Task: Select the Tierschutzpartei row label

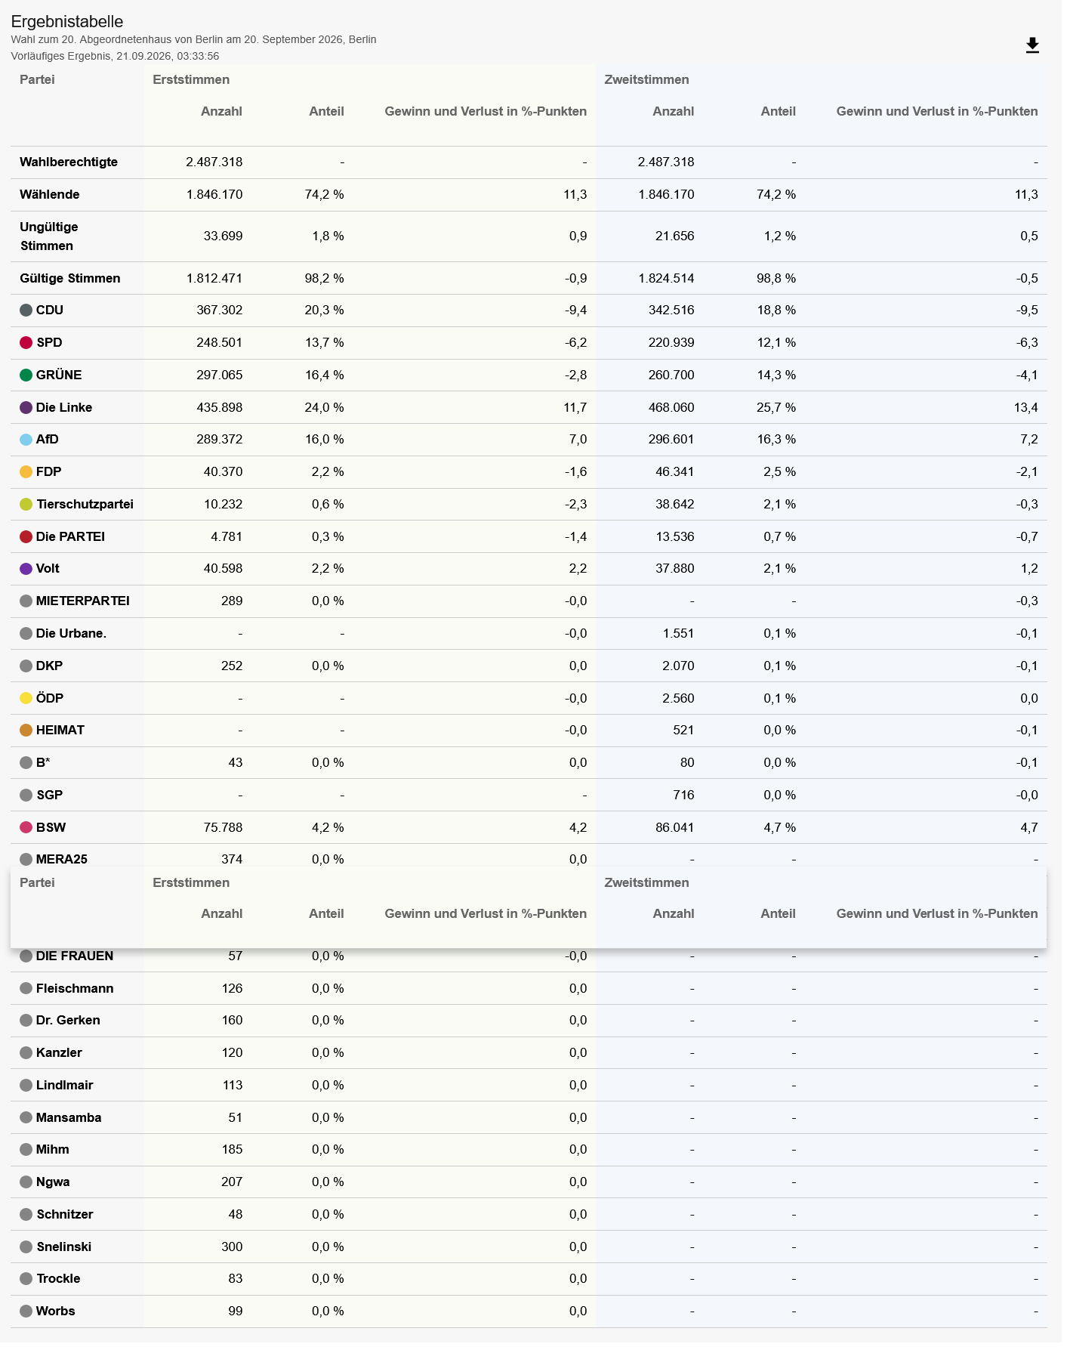Action: (85, 505)
